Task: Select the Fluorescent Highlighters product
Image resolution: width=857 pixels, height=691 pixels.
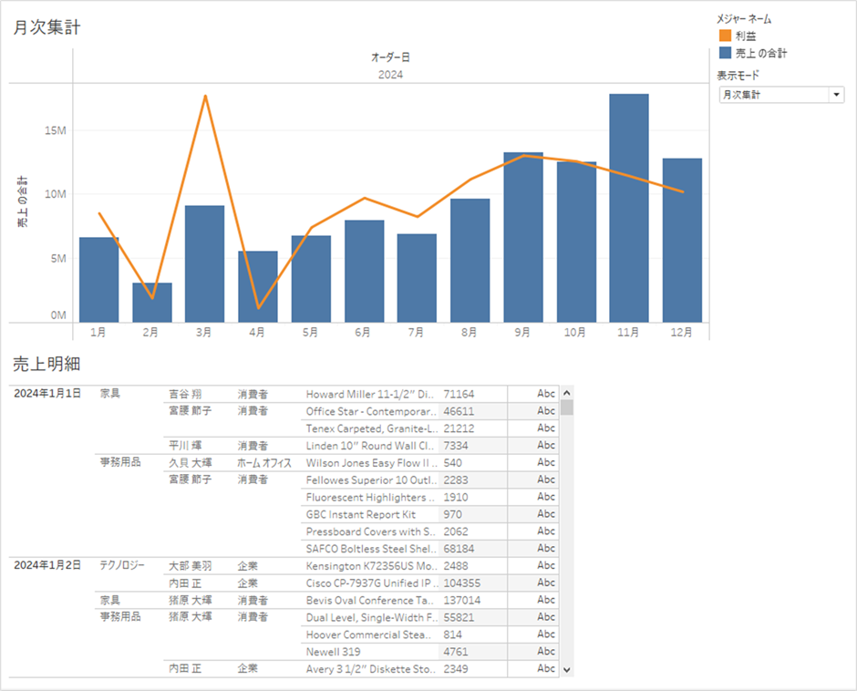Action: point(370,498)
